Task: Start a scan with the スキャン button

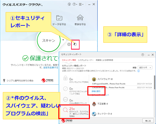Action: tap(49, 41)
